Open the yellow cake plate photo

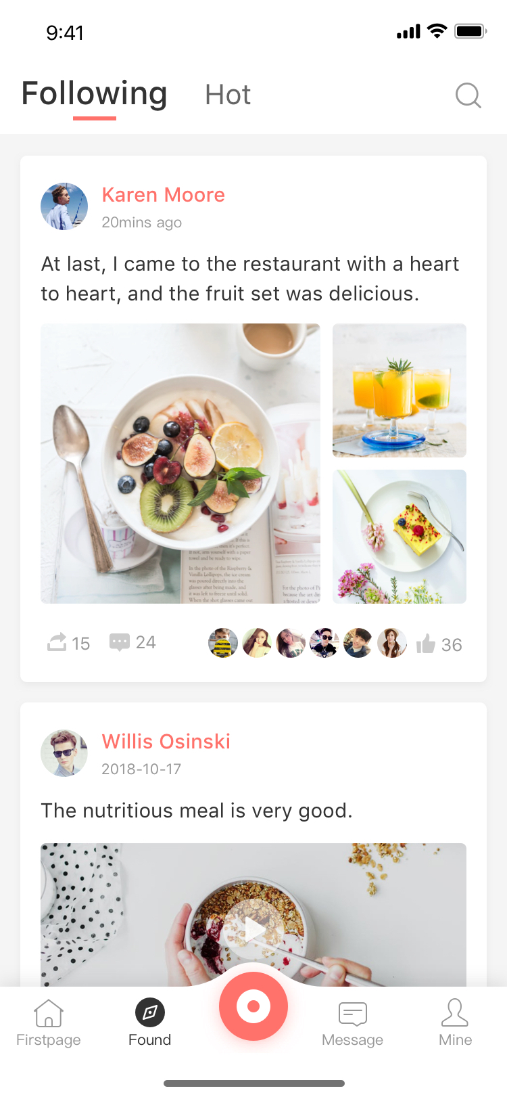400,537
